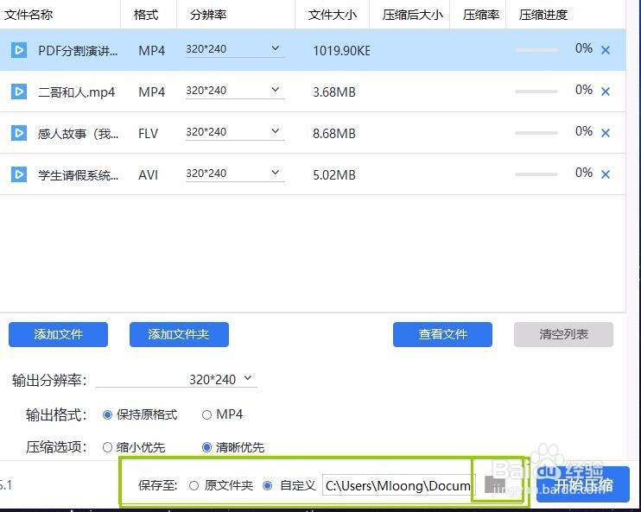
Task: Click the 文件大小 column header
Action: (333, 15)
